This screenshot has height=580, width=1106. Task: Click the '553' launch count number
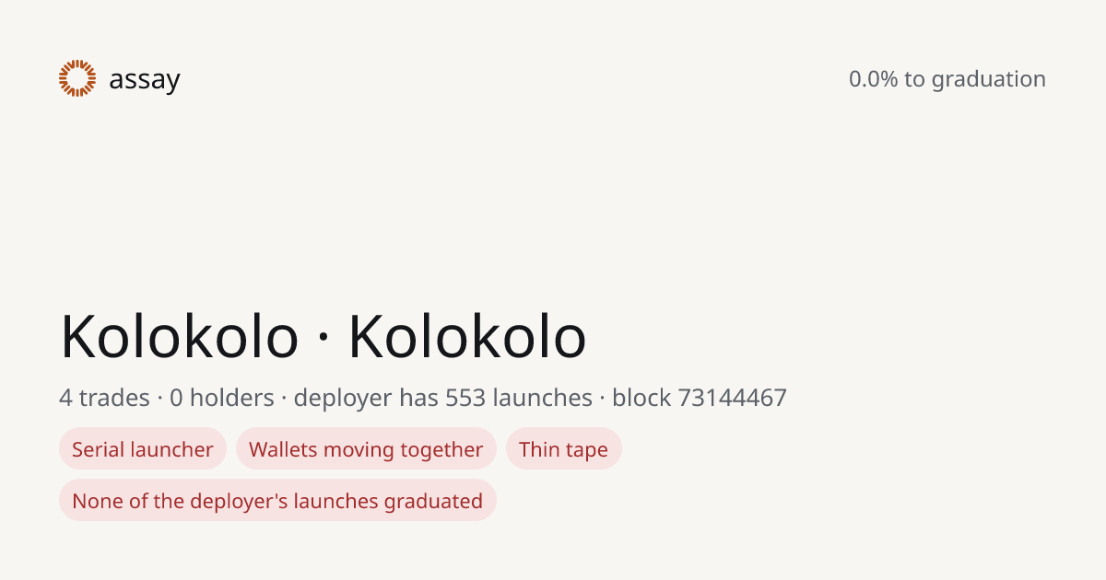pos(465,398)
